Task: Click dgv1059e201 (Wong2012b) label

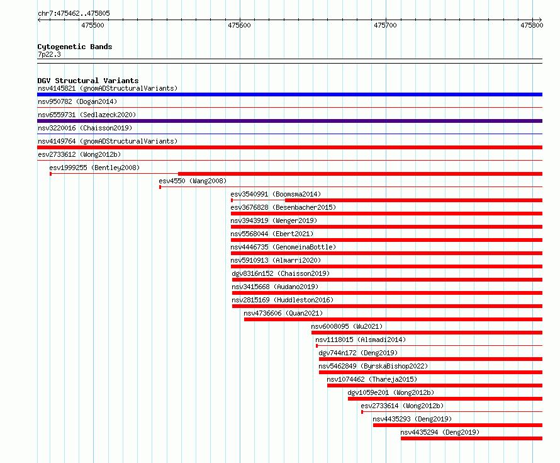Action: tap(391, 392)
